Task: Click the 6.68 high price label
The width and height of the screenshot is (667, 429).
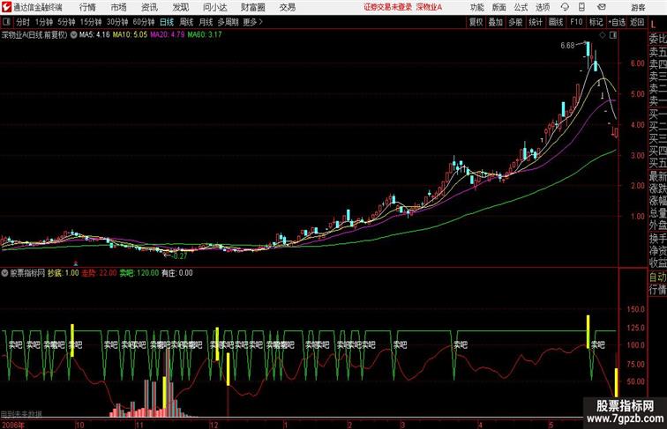Action: pos(567,46)
